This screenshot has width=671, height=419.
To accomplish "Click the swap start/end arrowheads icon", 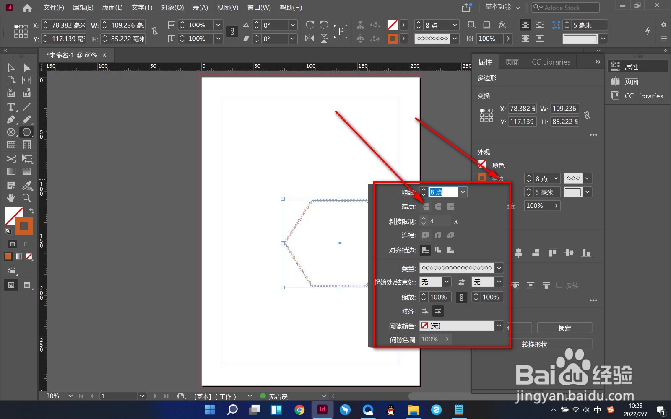I will pos(461,282).
